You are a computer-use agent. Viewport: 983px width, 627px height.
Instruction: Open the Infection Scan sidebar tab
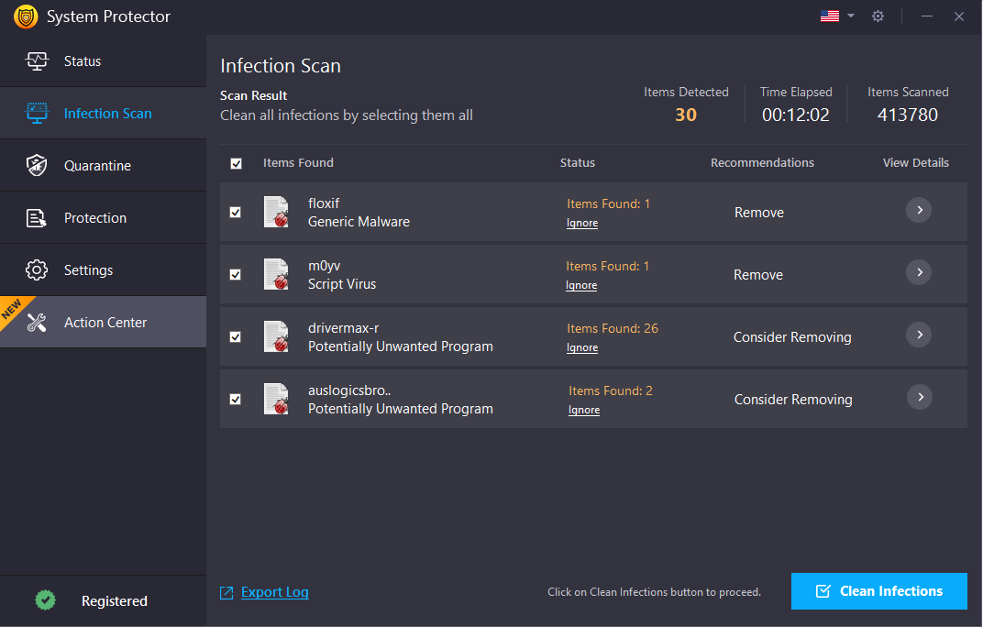107,114
